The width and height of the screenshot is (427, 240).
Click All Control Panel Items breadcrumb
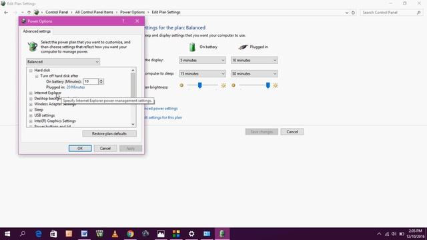(x=94, y=12)
